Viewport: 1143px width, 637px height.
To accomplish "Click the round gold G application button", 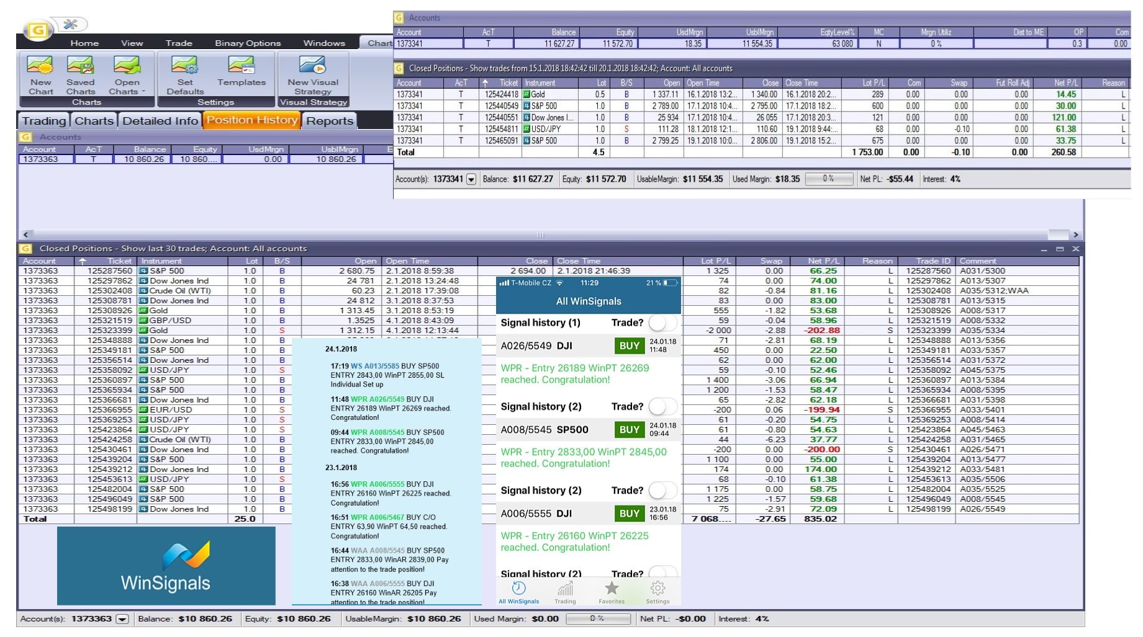I will point(38,30).
